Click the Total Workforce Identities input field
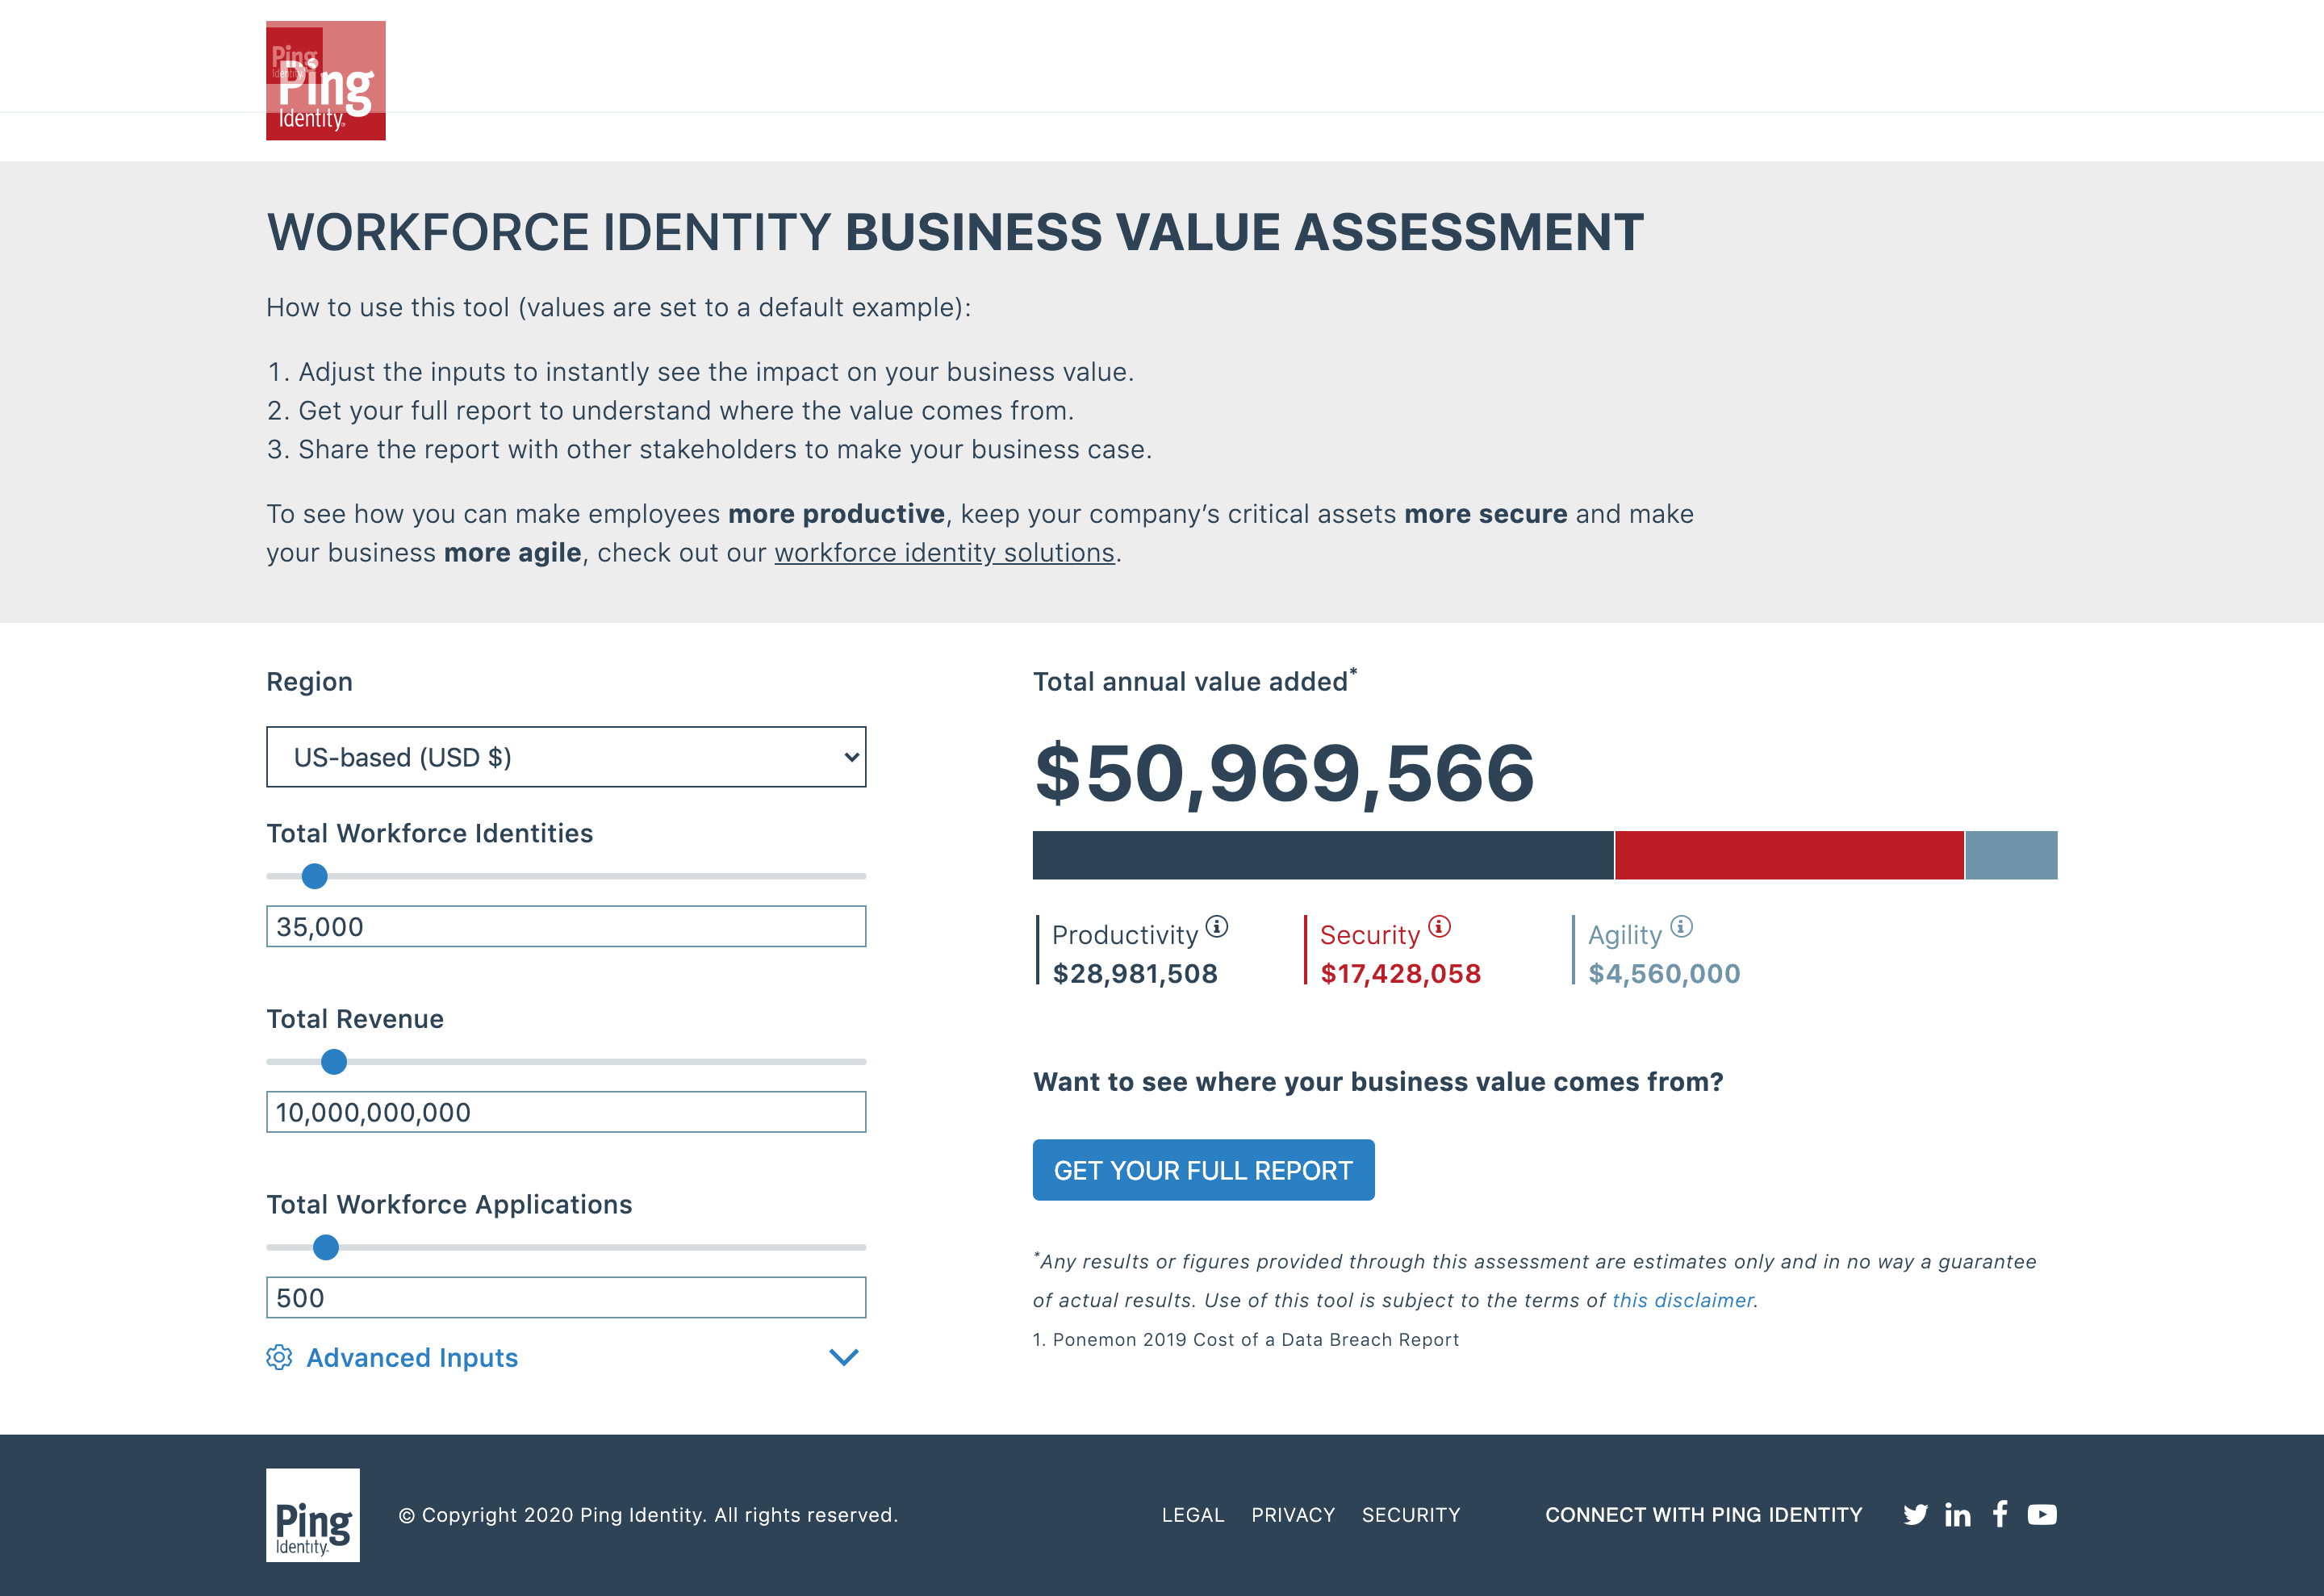The width and height of the screenshot is (2324, 1596). click(566, 927)
